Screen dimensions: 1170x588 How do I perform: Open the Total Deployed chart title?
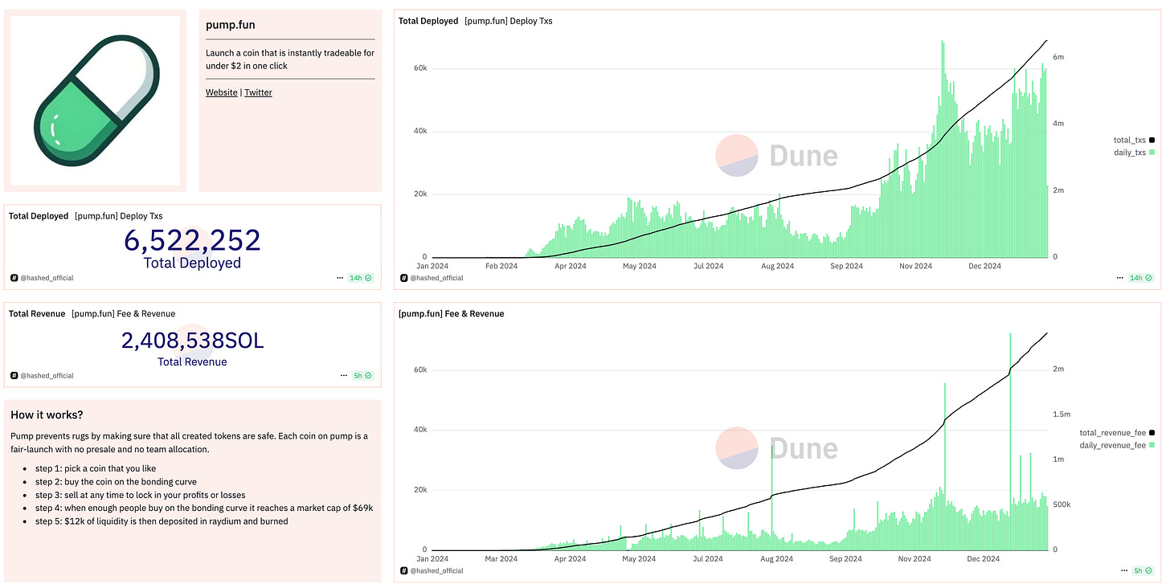click(428, 21)
